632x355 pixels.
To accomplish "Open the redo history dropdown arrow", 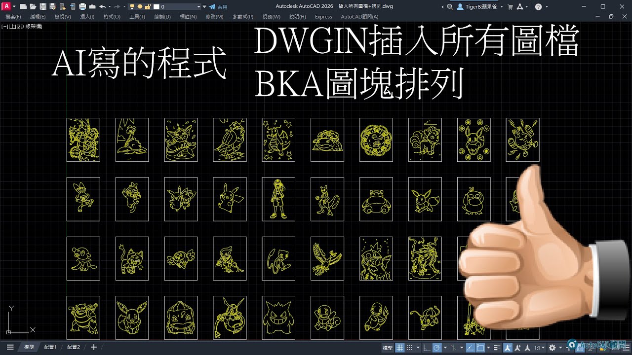I will [124, 7].
